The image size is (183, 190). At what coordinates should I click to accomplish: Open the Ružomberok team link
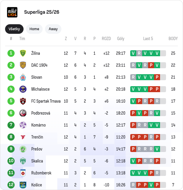(41, 173)
